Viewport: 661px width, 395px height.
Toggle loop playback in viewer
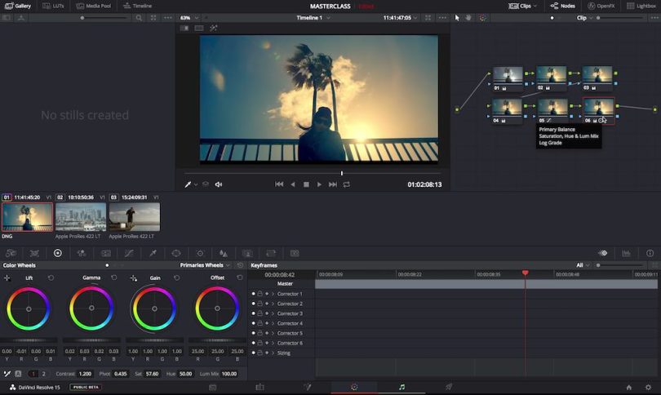(x=347, y=184)
